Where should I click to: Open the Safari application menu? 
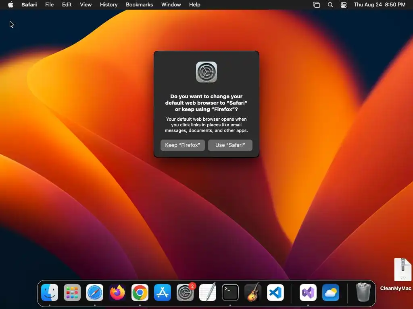point(29,5)
